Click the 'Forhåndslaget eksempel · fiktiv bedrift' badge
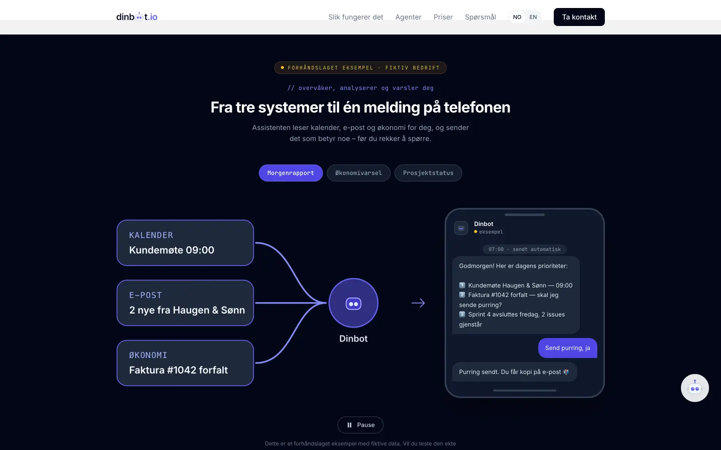The image size is (721, 450). coord(360,67)
